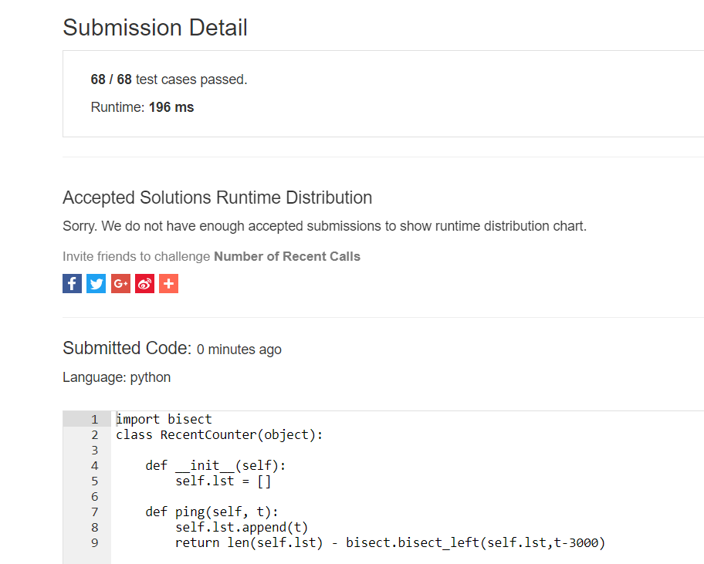704x564 pixels.
Task: Click the Twitter share icon
Action: tap(96, 284)
